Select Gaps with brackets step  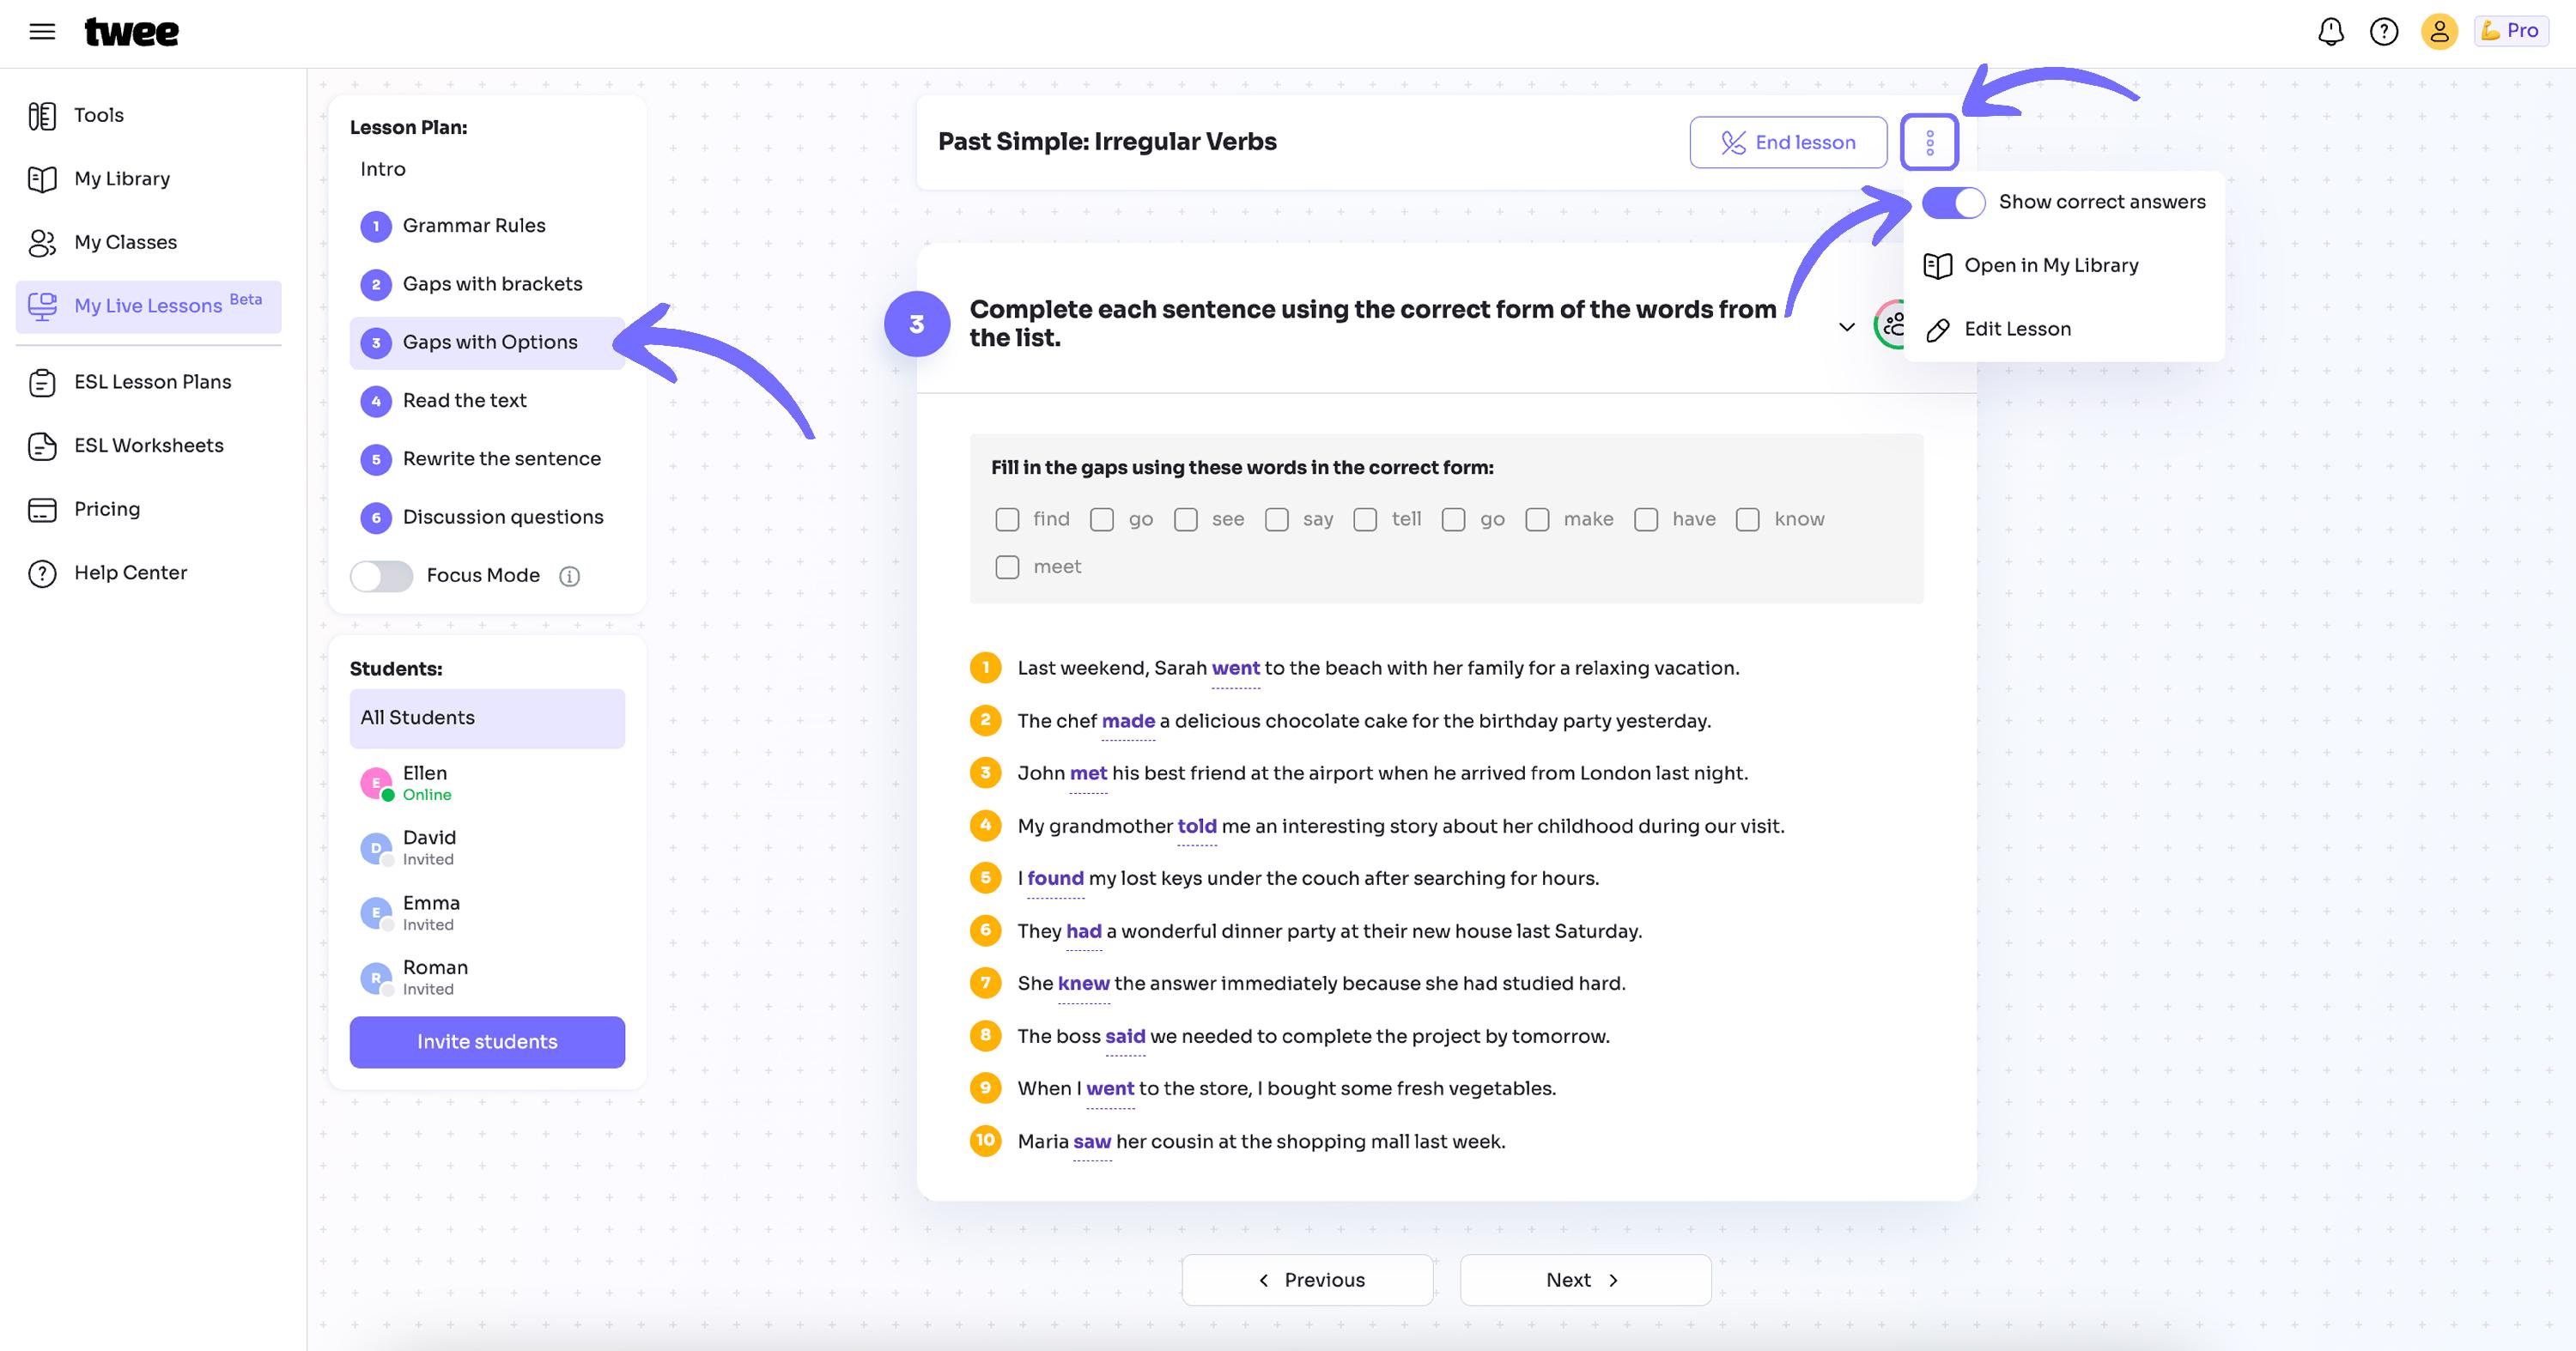click(x=487, y=285)
